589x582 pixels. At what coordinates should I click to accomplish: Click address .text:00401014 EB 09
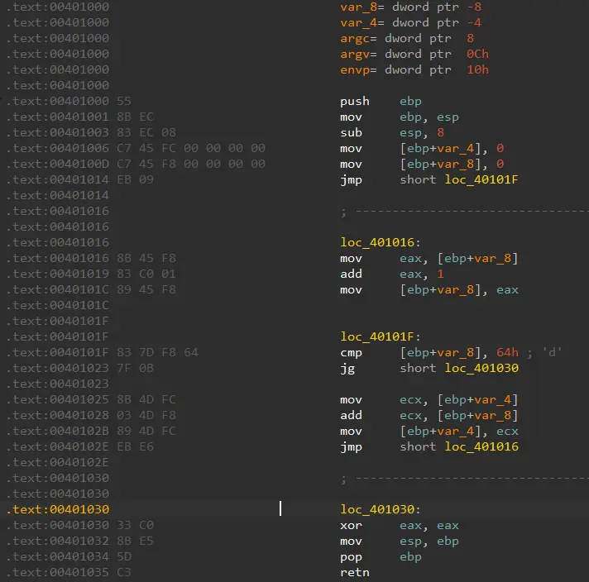click(79, 180)
